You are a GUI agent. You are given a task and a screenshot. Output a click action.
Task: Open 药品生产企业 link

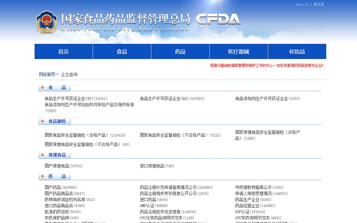[253, 199]
